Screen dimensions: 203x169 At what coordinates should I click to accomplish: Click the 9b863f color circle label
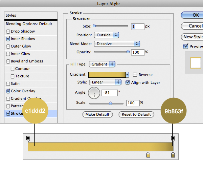(x=173, y=111)
